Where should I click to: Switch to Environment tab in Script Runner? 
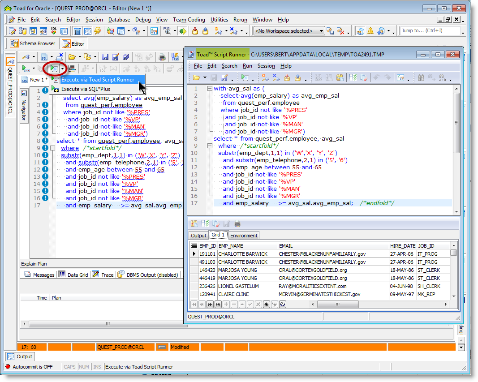(244, 236)
